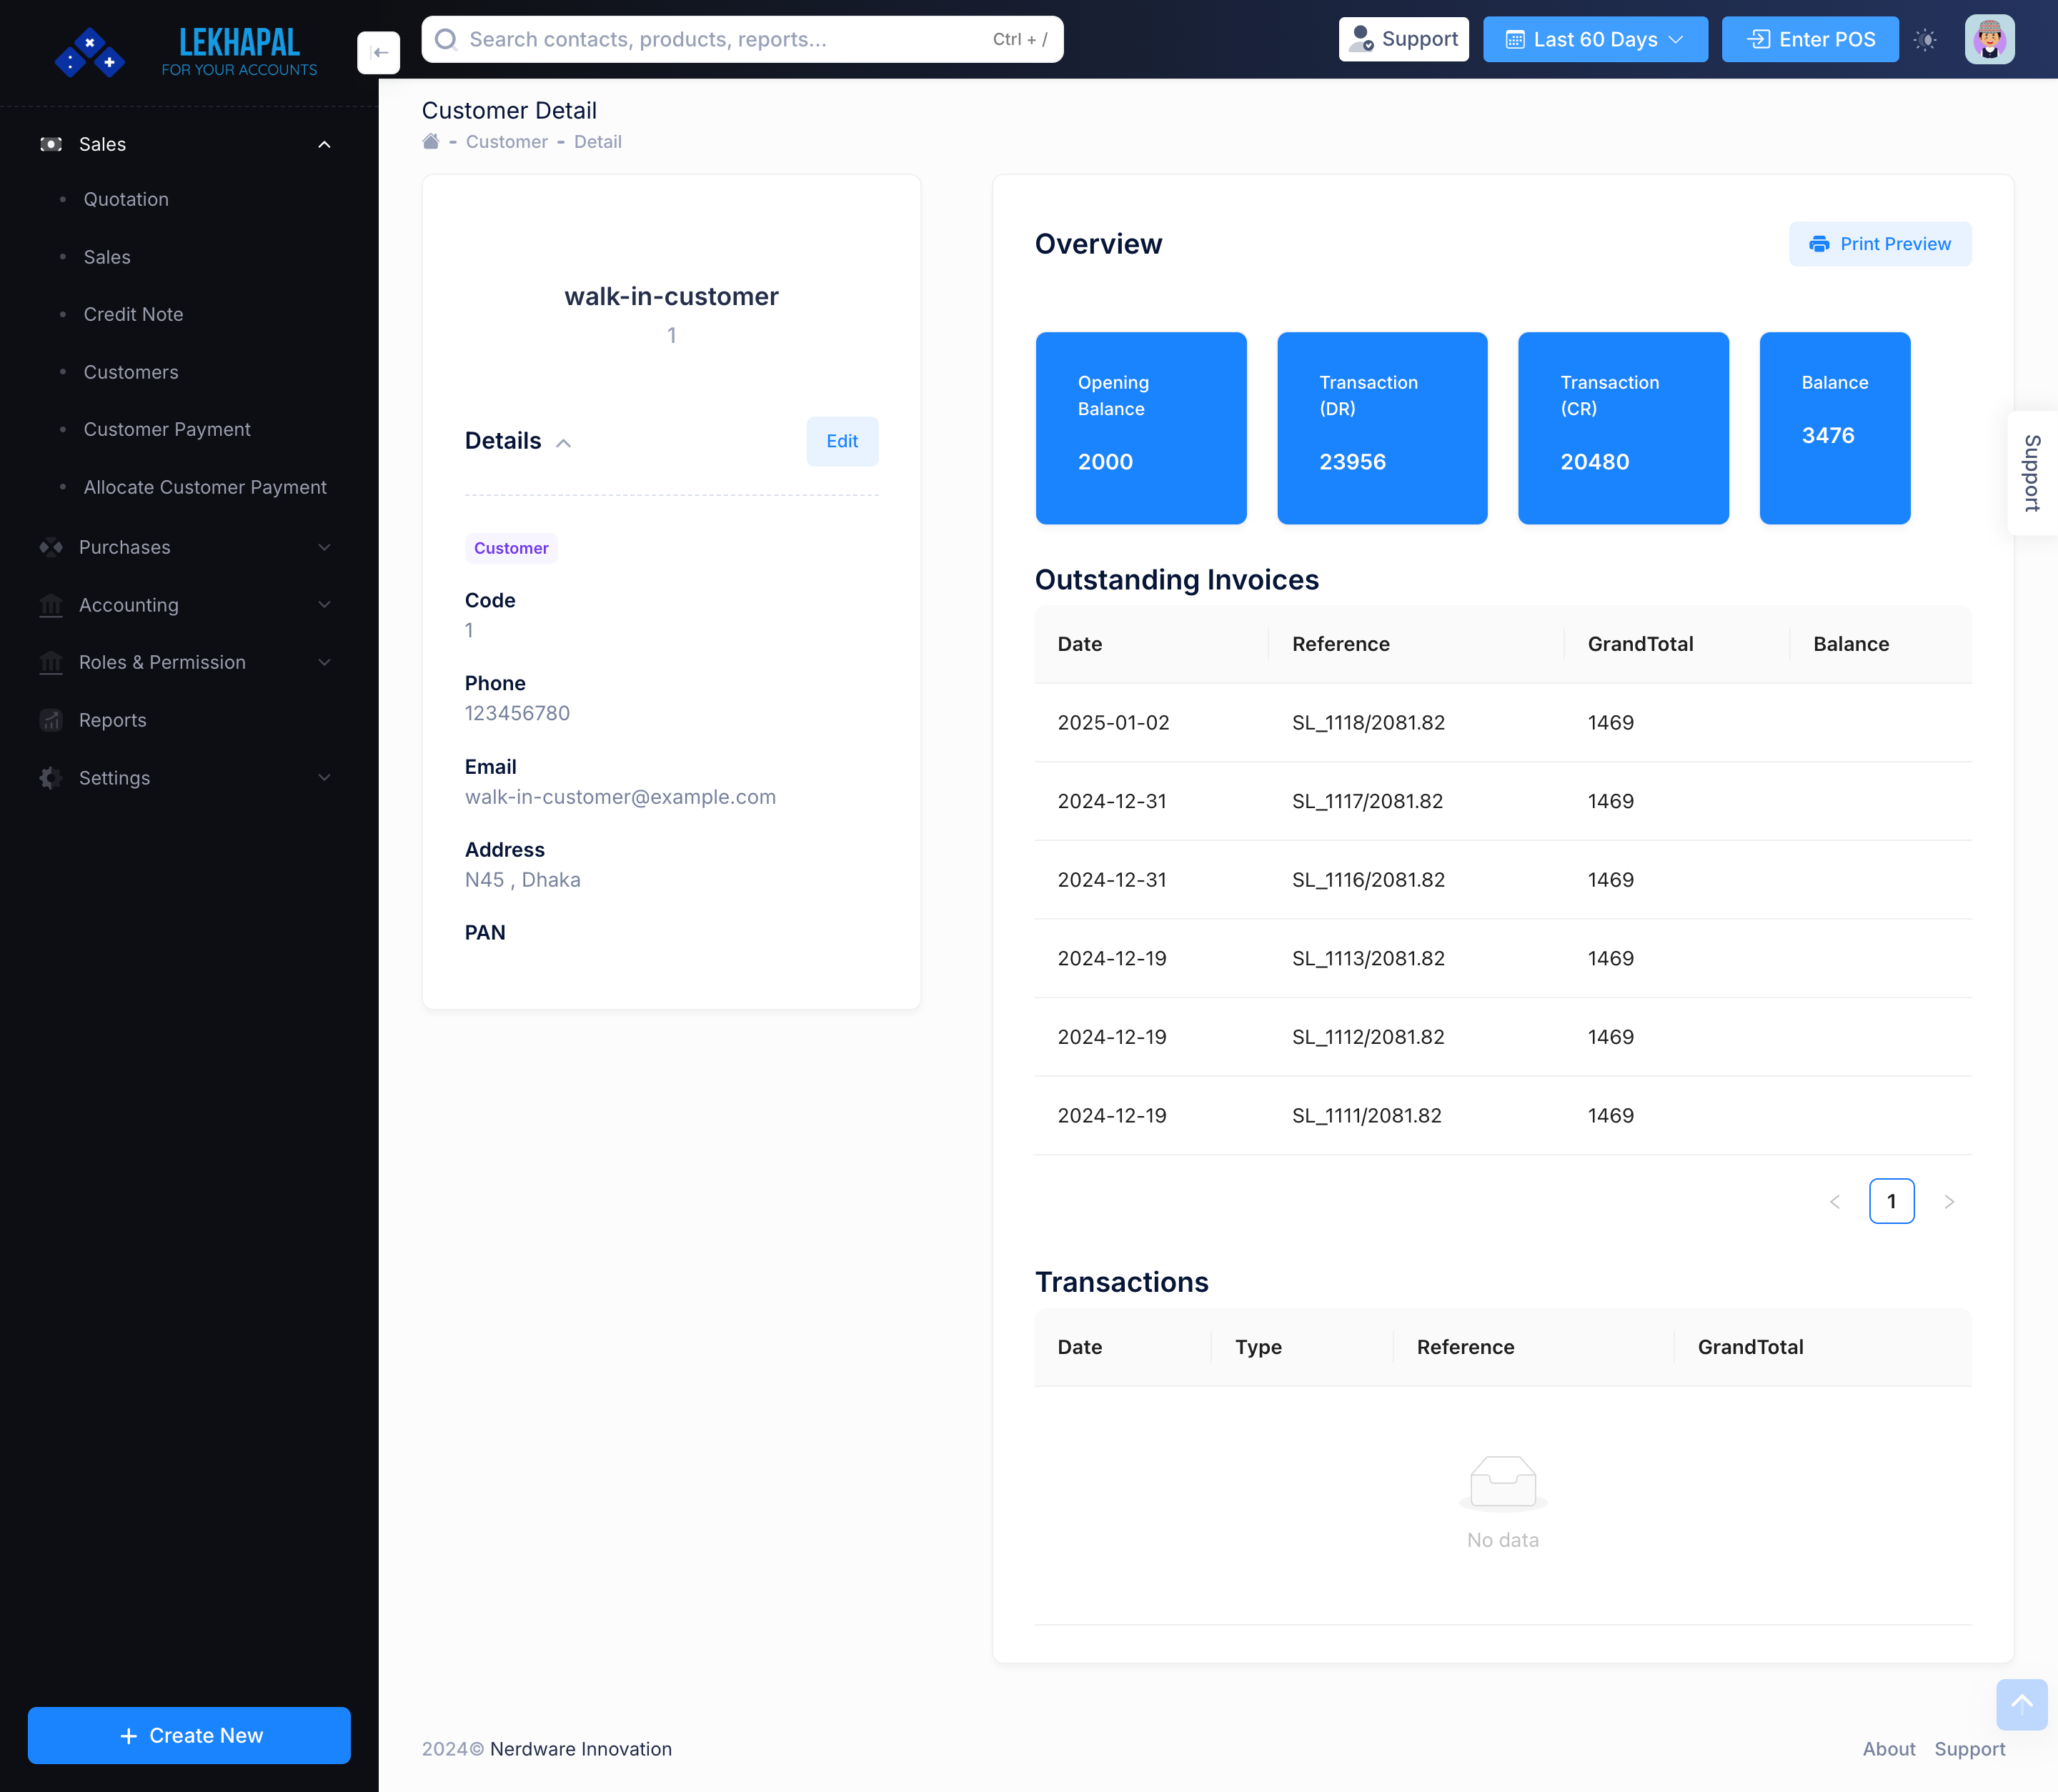Click the scroll-to-top arrow icon
The height and width of the screenshot is (1792, 2058).
pyautogui.click(x=2022, y=1705)
